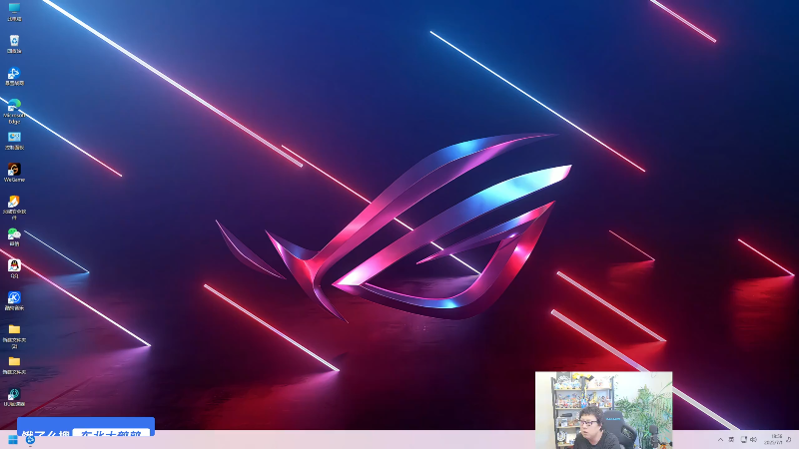799x449 pixels.
Task: Open the network status tray icon
Action: click(743, 440)
